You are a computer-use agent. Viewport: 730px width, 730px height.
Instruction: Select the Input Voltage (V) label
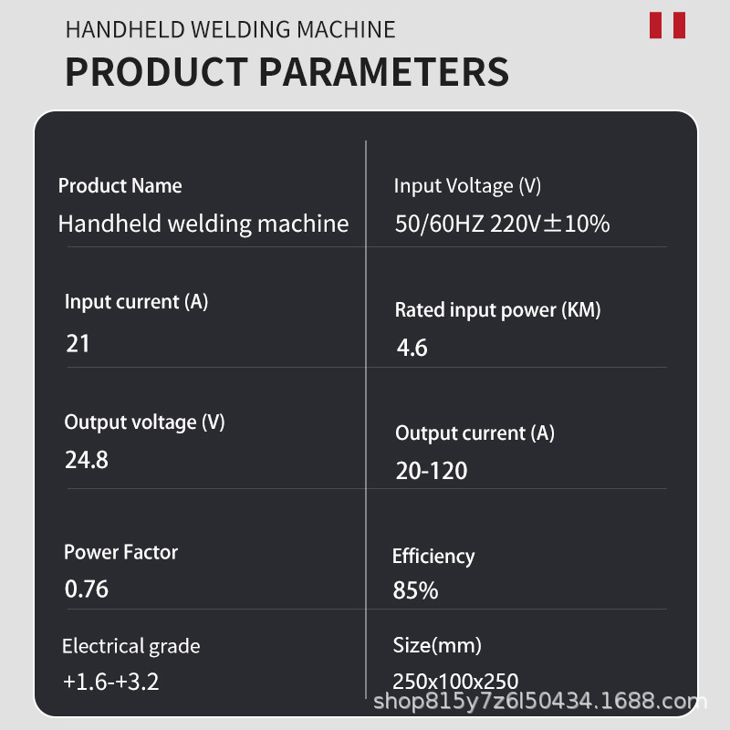467,186
